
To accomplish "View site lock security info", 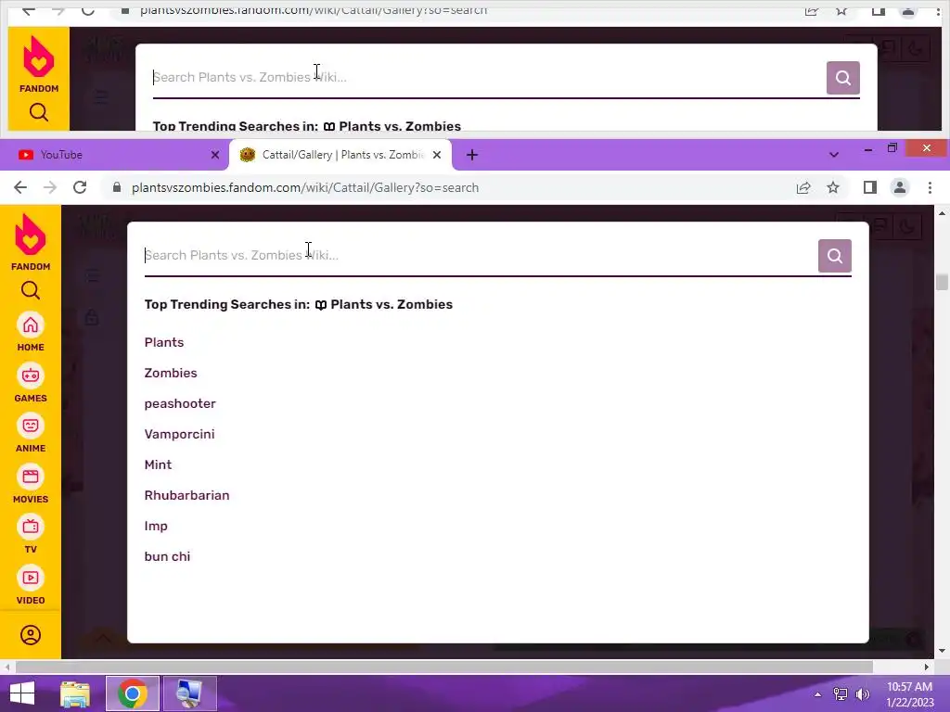I will point(117,187).
